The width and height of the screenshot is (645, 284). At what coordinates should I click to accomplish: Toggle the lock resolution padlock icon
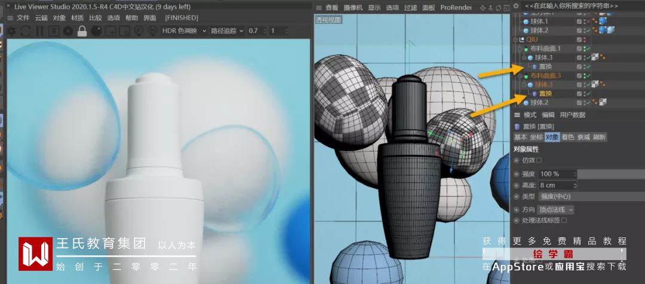(82, 31)
